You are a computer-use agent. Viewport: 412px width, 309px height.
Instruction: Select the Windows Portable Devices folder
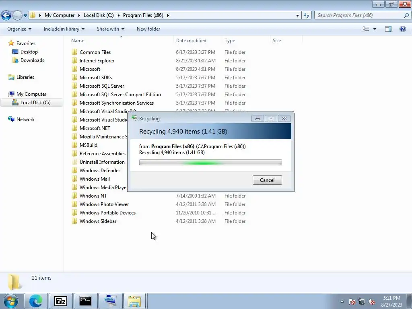107,212
